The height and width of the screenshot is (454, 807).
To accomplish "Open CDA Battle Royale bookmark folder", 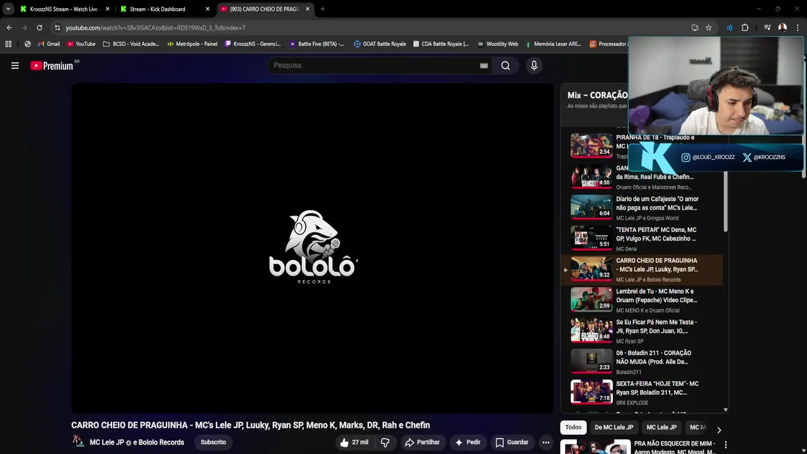I will pos(441,44).
